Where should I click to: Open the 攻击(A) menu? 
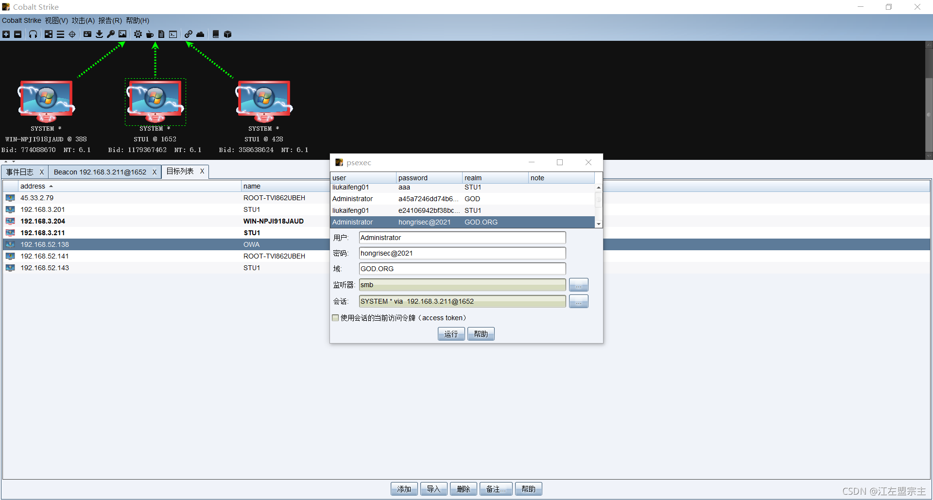[83, 20]
